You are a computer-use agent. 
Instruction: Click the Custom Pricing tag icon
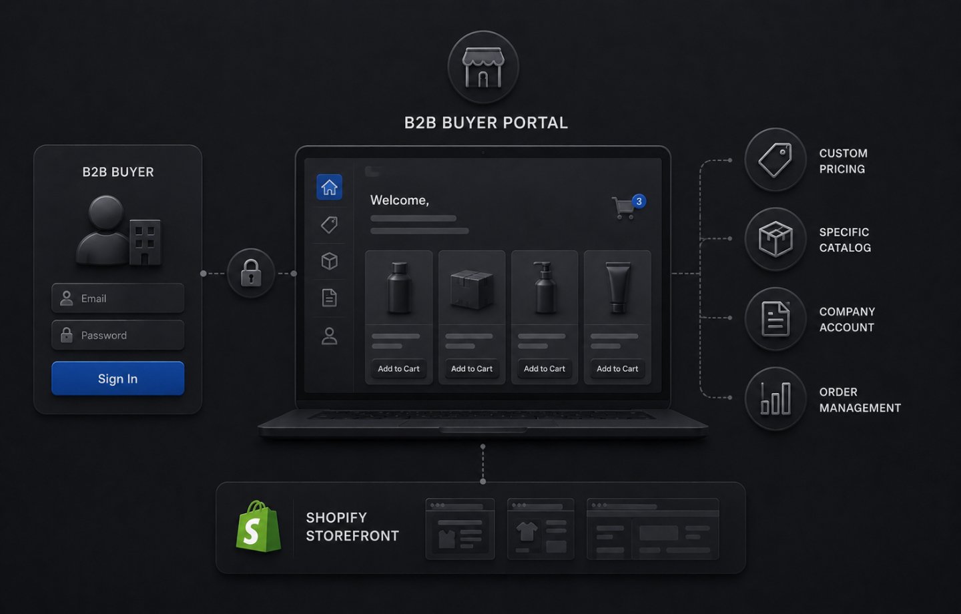click(775, 160)
